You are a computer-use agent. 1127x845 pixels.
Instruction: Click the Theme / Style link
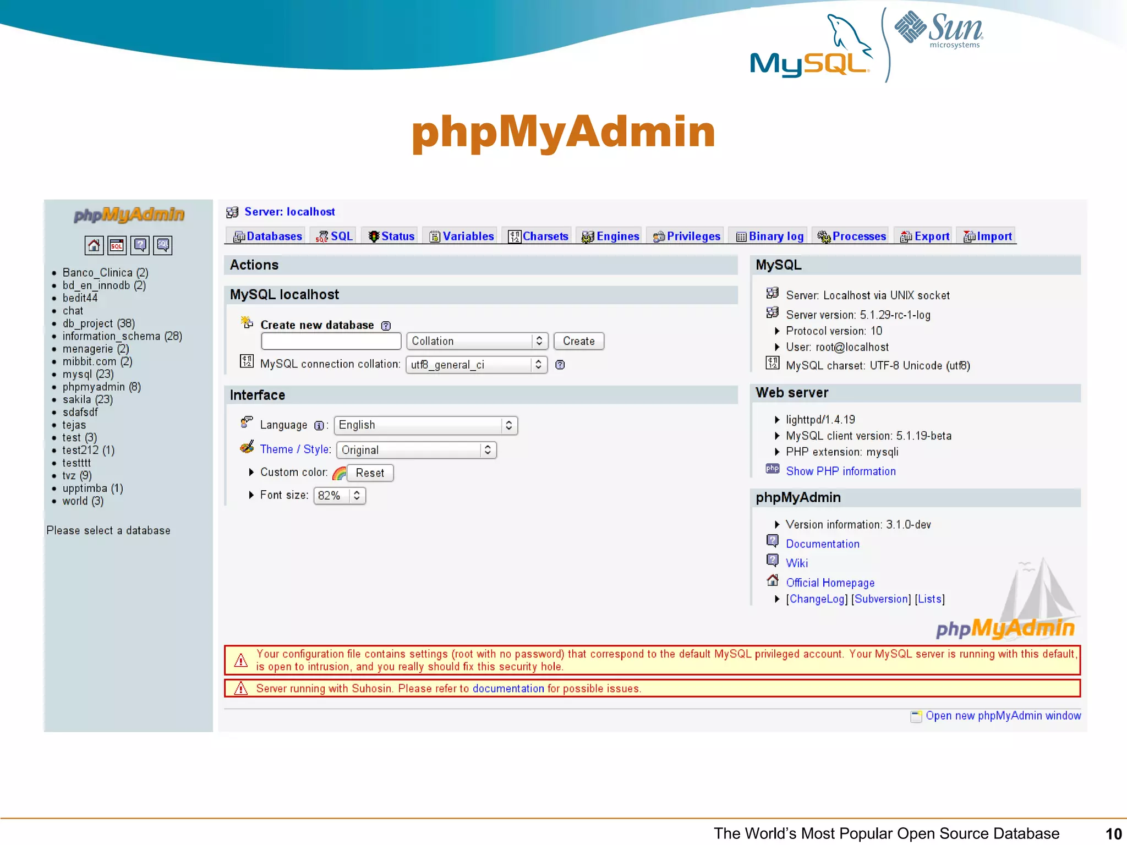pos(296,449)
